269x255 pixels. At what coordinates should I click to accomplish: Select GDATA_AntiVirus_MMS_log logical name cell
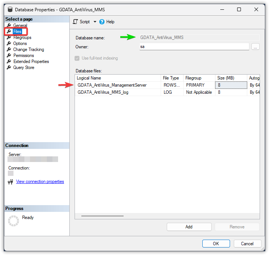(x=118, y=92)
